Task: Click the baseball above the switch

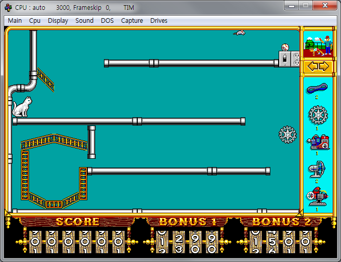Action: point(285,47)
